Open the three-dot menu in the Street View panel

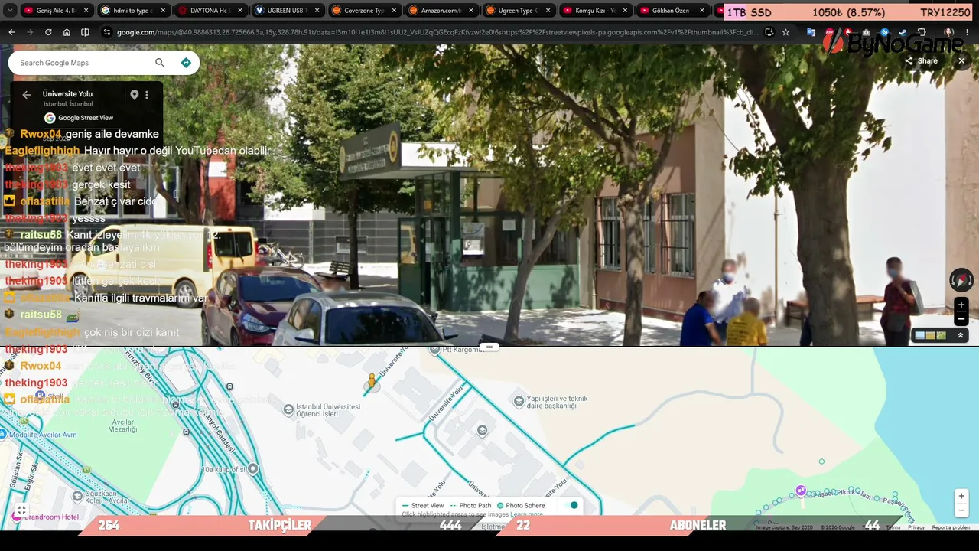[x=147, y=95]
